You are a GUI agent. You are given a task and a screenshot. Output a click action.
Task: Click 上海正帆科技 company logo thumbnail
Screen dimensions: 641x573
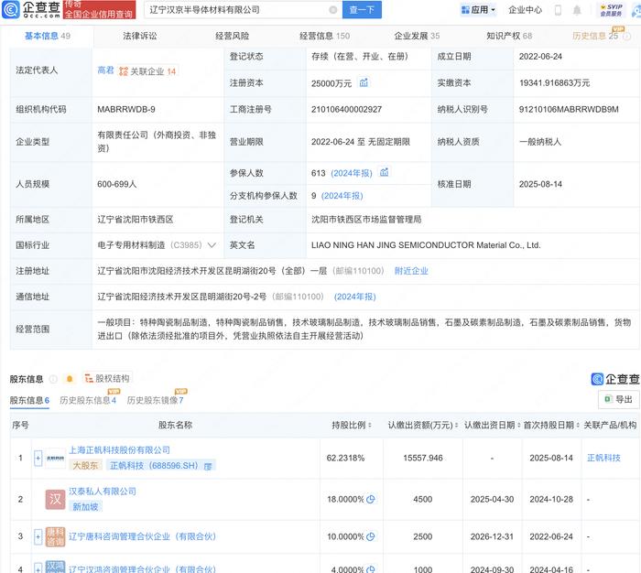pyautogui.click(x=55, y=459)
